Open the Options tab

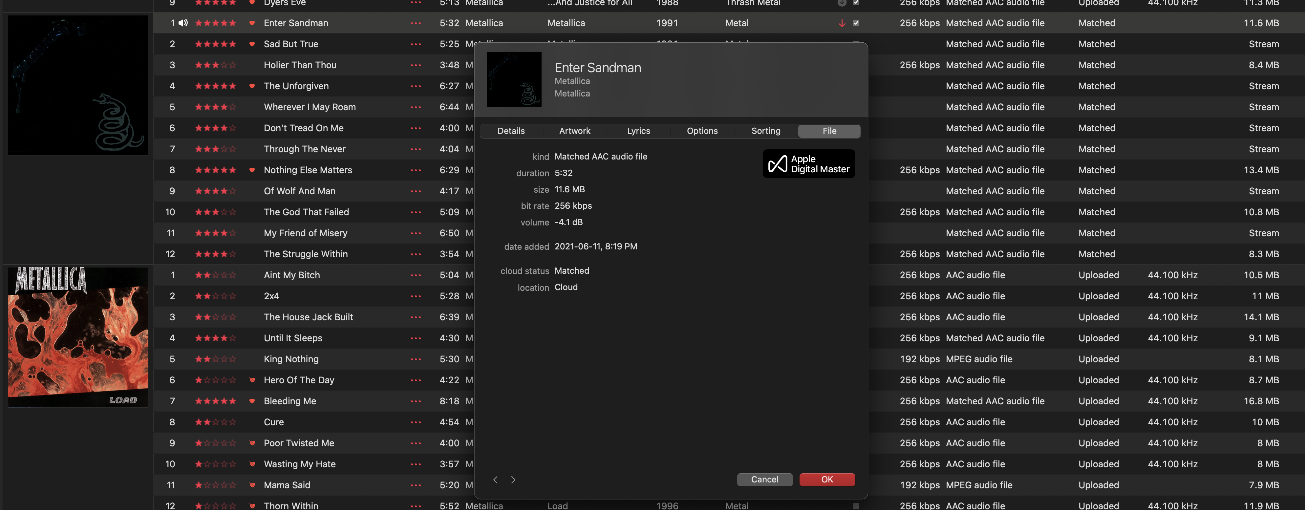pos(702,131)
